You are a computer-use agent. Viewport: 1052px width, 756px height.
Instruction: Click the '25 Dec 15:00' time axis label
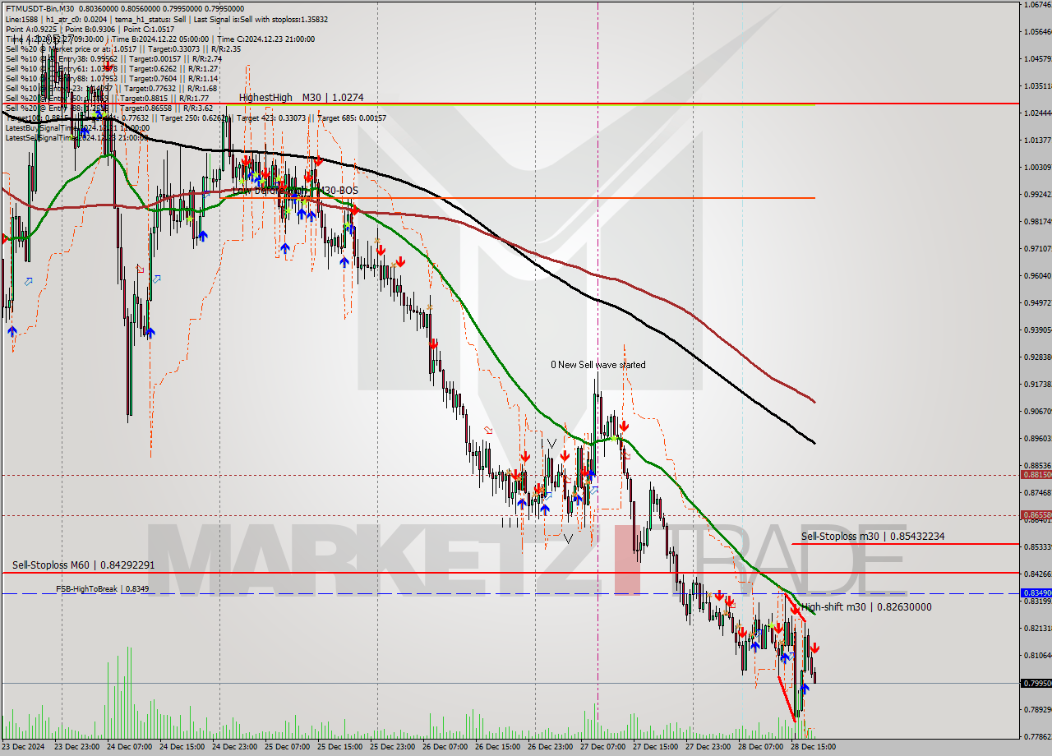pyautogui.click(x=340, y=747)
